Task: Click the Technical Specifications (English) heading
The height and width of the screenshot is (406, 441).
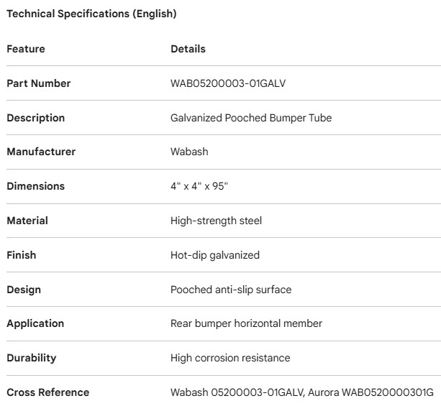Action: pos(91,14)
